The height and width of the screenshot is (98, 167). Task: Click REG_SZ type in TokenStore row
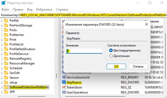(126, 87)
